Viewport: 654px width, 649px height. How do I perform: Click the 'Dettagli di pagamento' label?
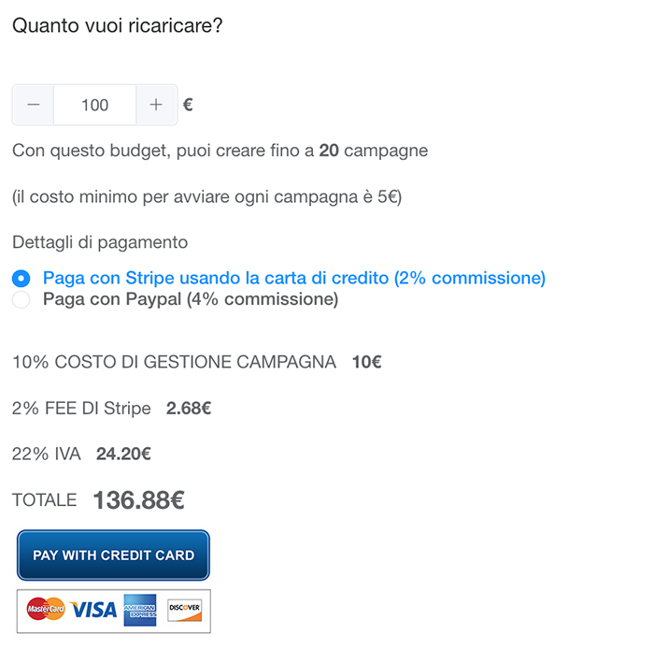pyautogui.click(x=100, y=242)
